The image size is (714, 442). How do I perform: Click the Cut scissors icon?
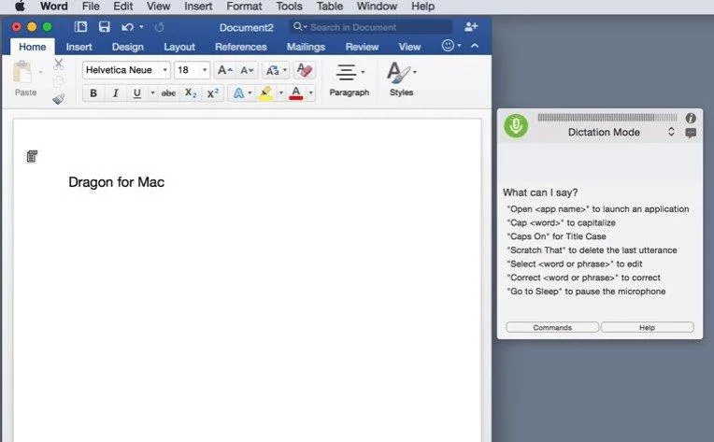click(58, 64)
